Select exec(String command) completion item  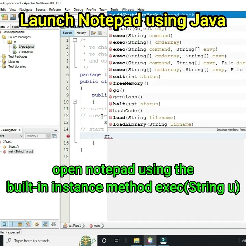177,36
